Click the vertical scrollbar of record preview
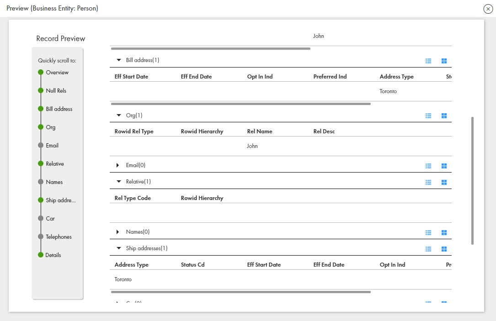Screen dimensions: 496x321 472,181
